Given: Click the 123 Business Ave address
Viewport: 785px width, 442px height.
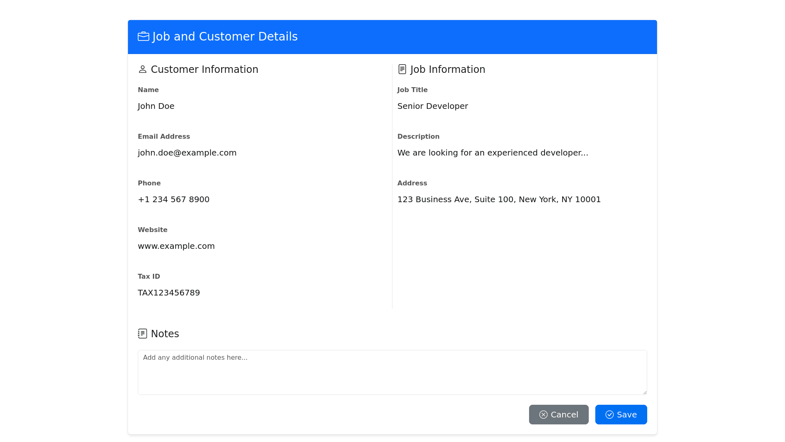Looking at the screenshot, I should coord(499,200).
